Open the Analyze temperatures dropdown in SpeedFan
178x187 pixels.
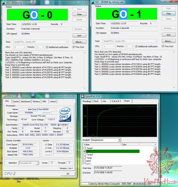tap(106, 140)
